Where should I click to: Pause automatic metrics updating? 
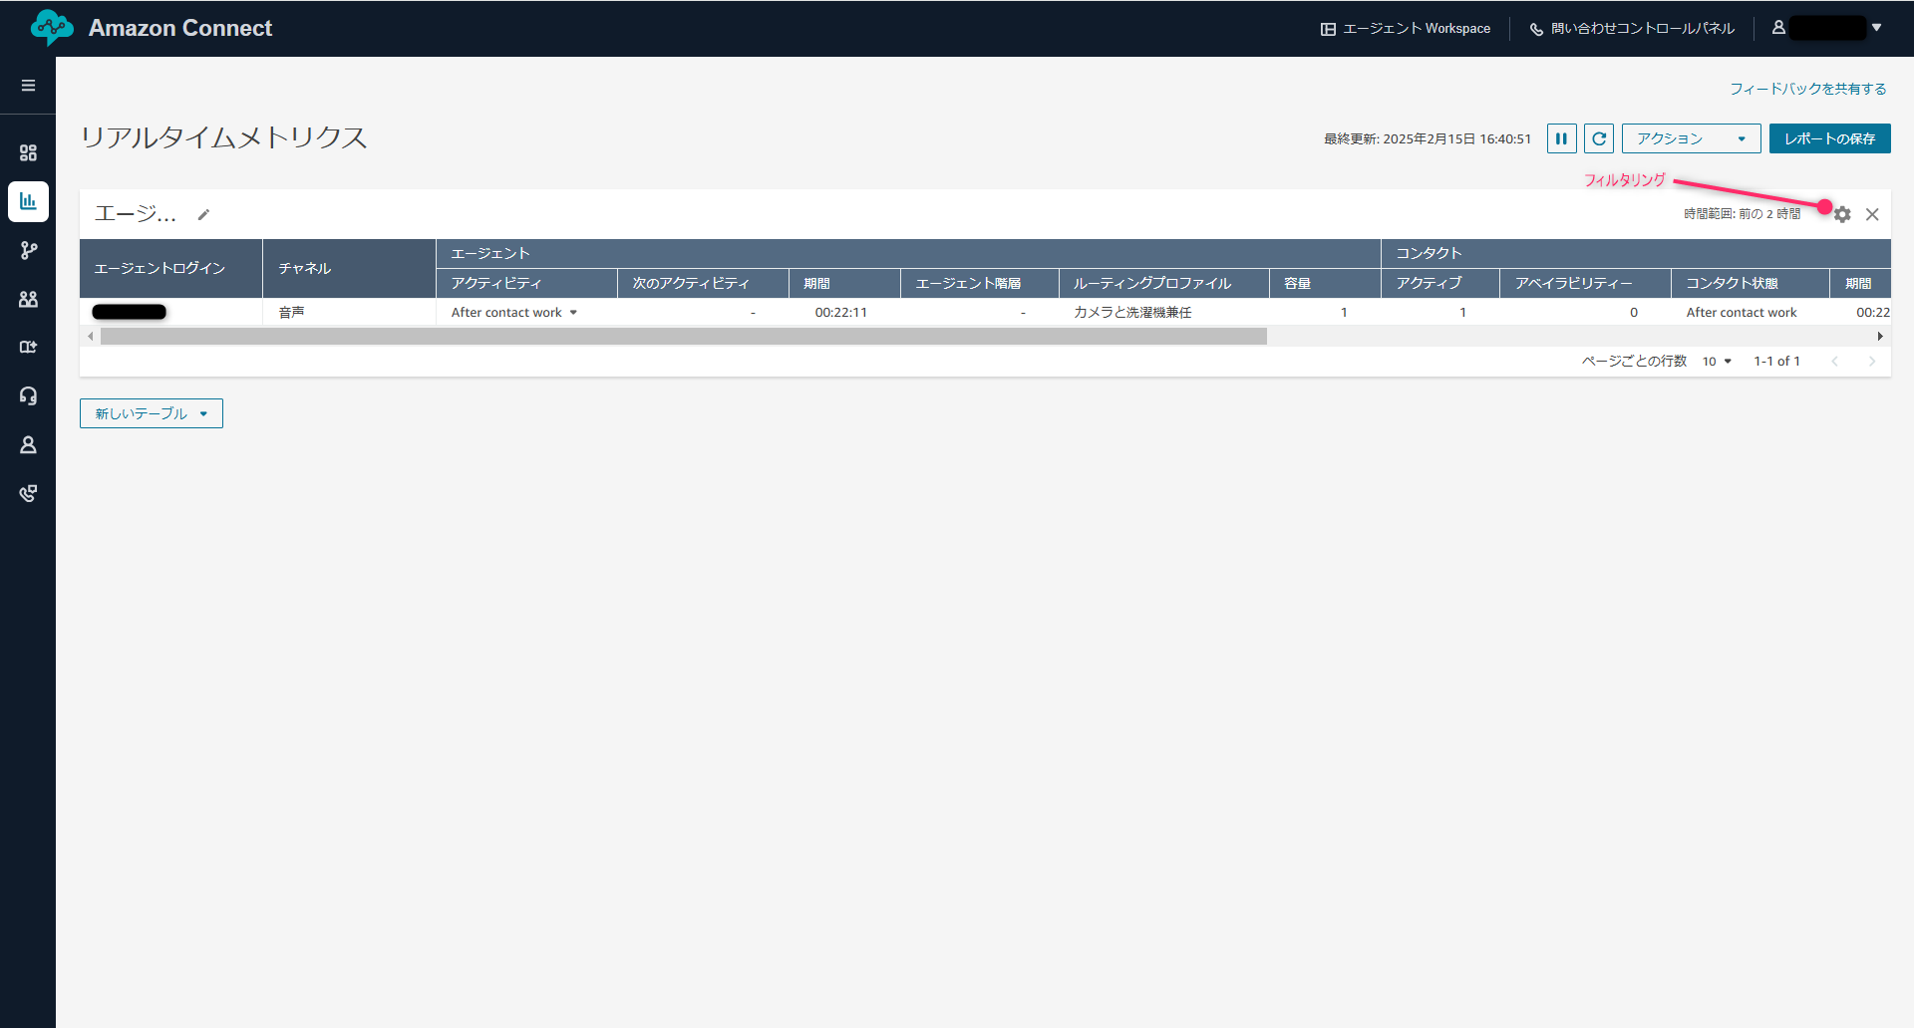(1561, 138)
